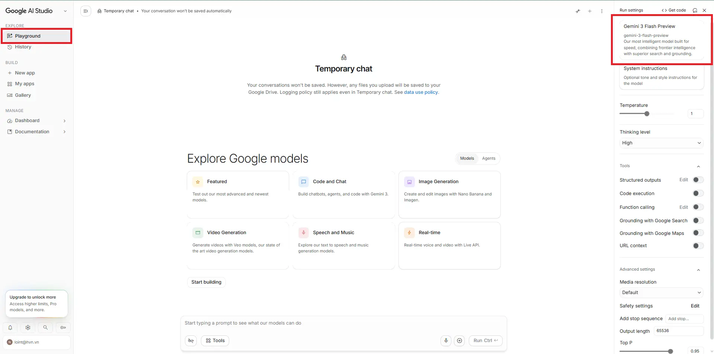Screen dimensions: 714x354
Task: Open the data use policy link
Action: [x=421, y=92]
